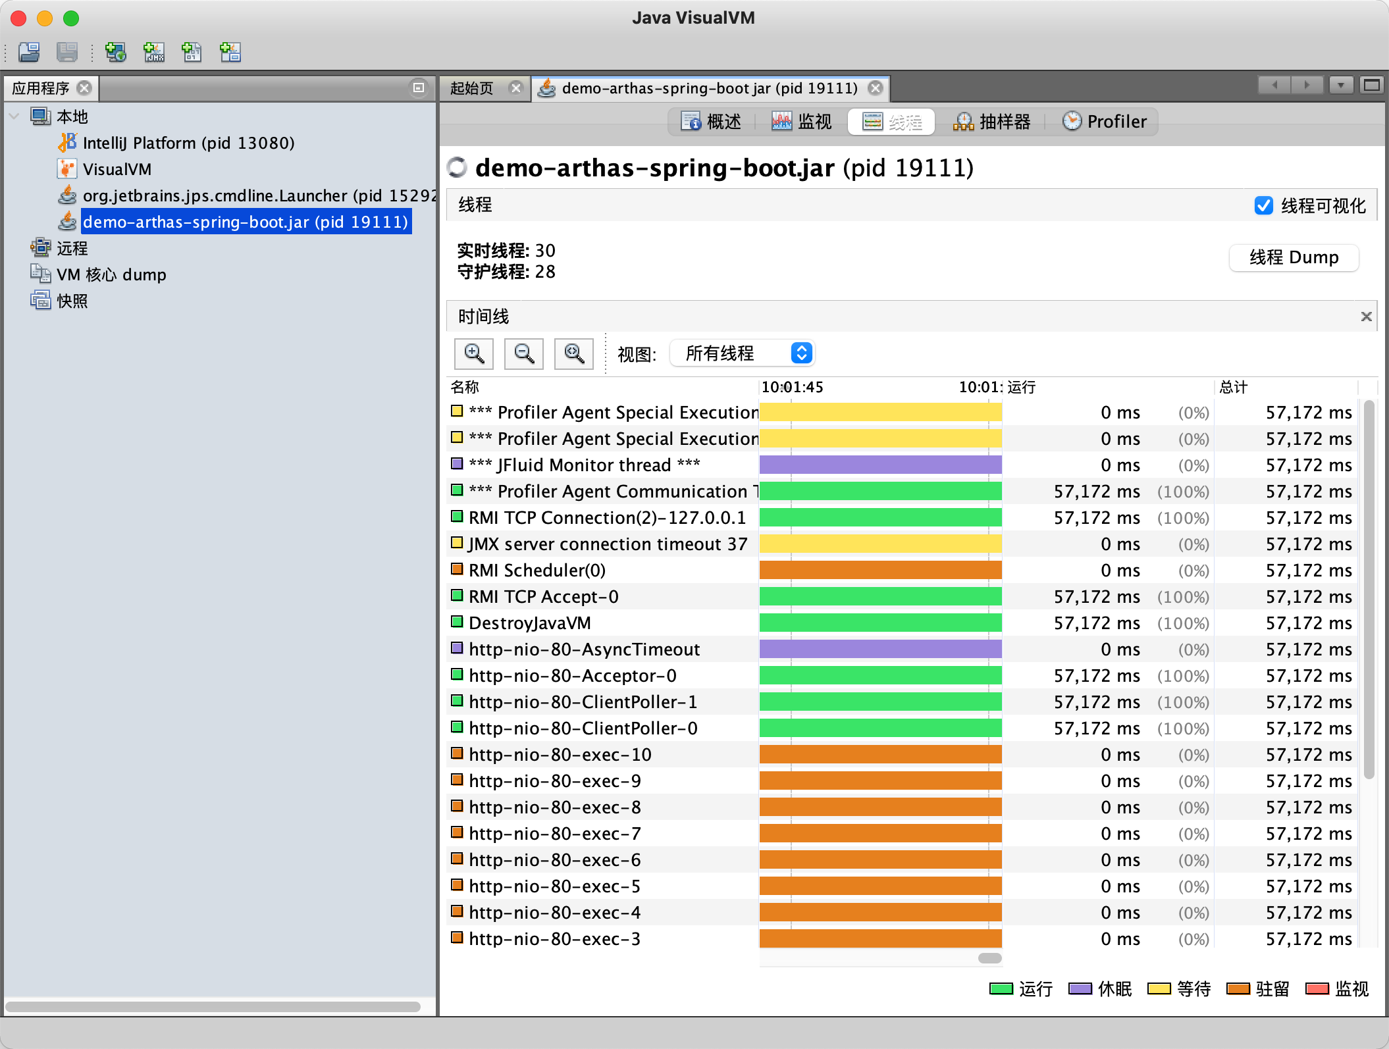Click the Add Application Snapshot toolbar icon
The width and height of the screenshot is (1389, 1049).
coord(230,52)
